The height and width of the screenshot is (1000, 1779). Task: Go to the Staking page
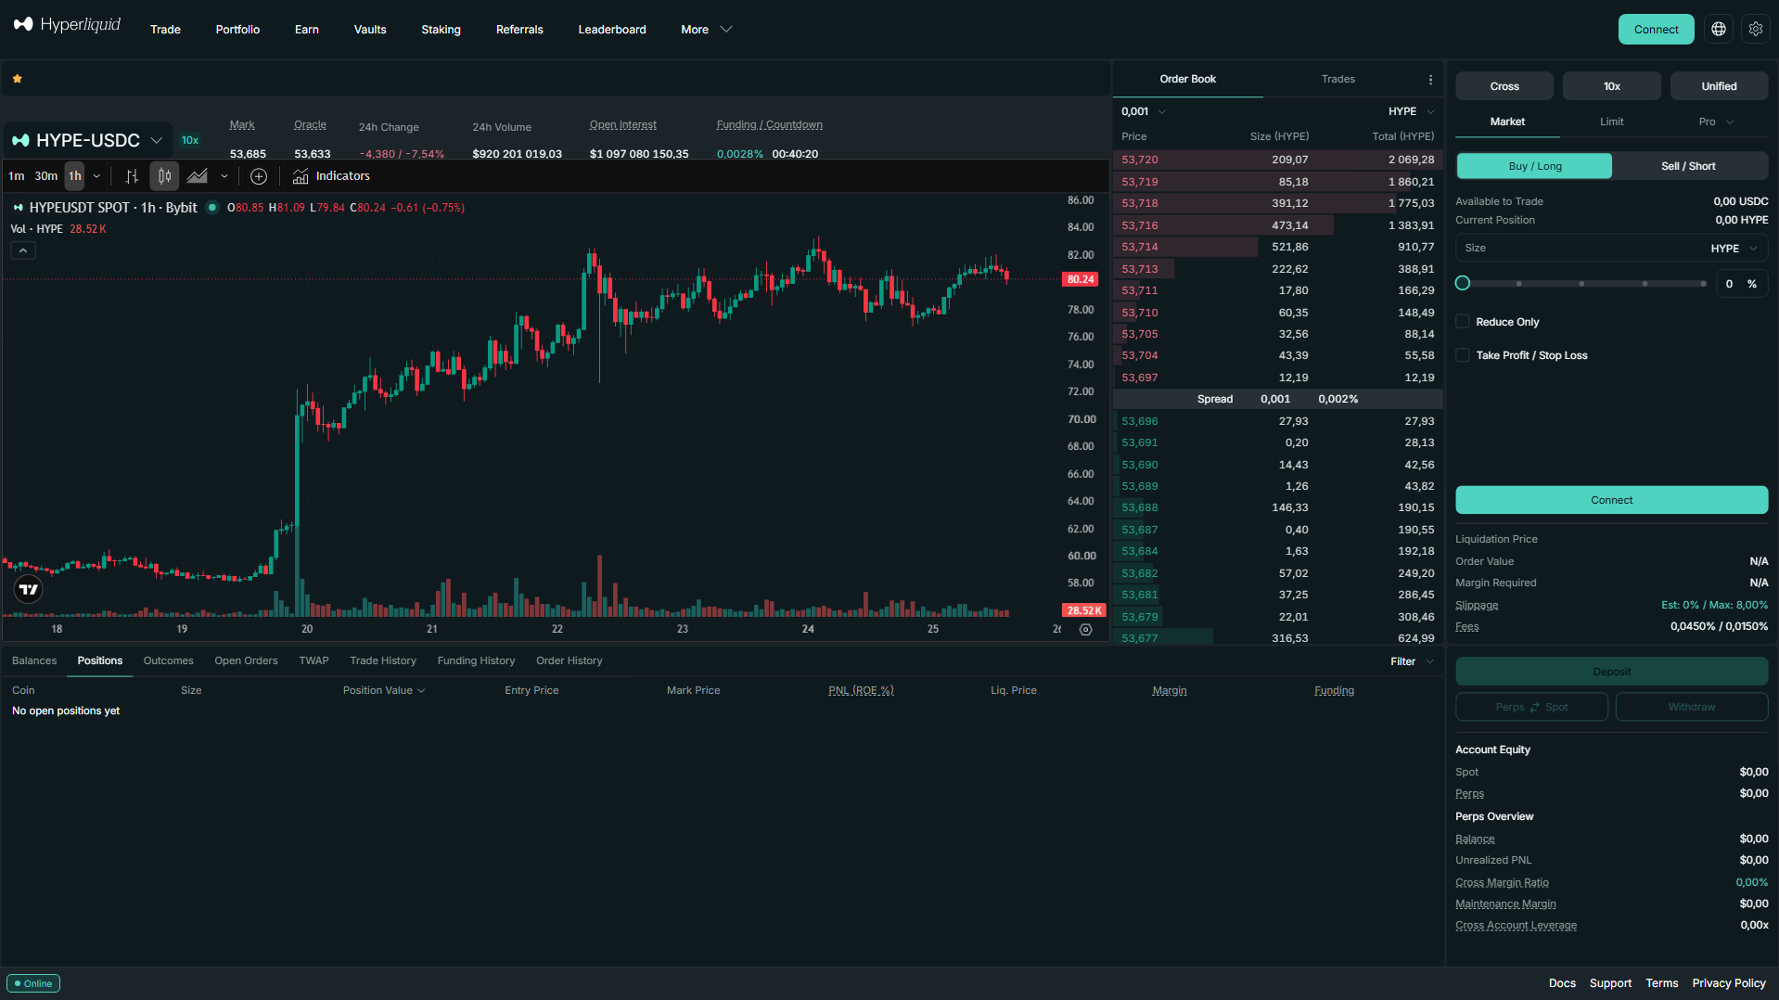(441, 30)
